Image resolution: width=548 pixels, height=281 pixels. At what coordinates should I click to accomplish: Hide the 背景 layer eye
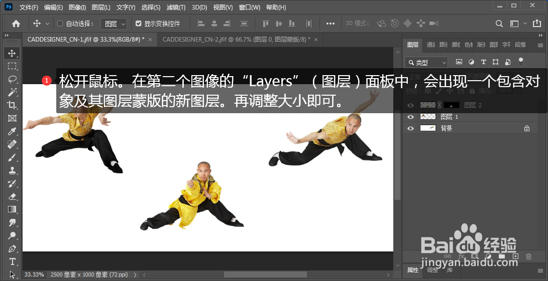point(411,128)
